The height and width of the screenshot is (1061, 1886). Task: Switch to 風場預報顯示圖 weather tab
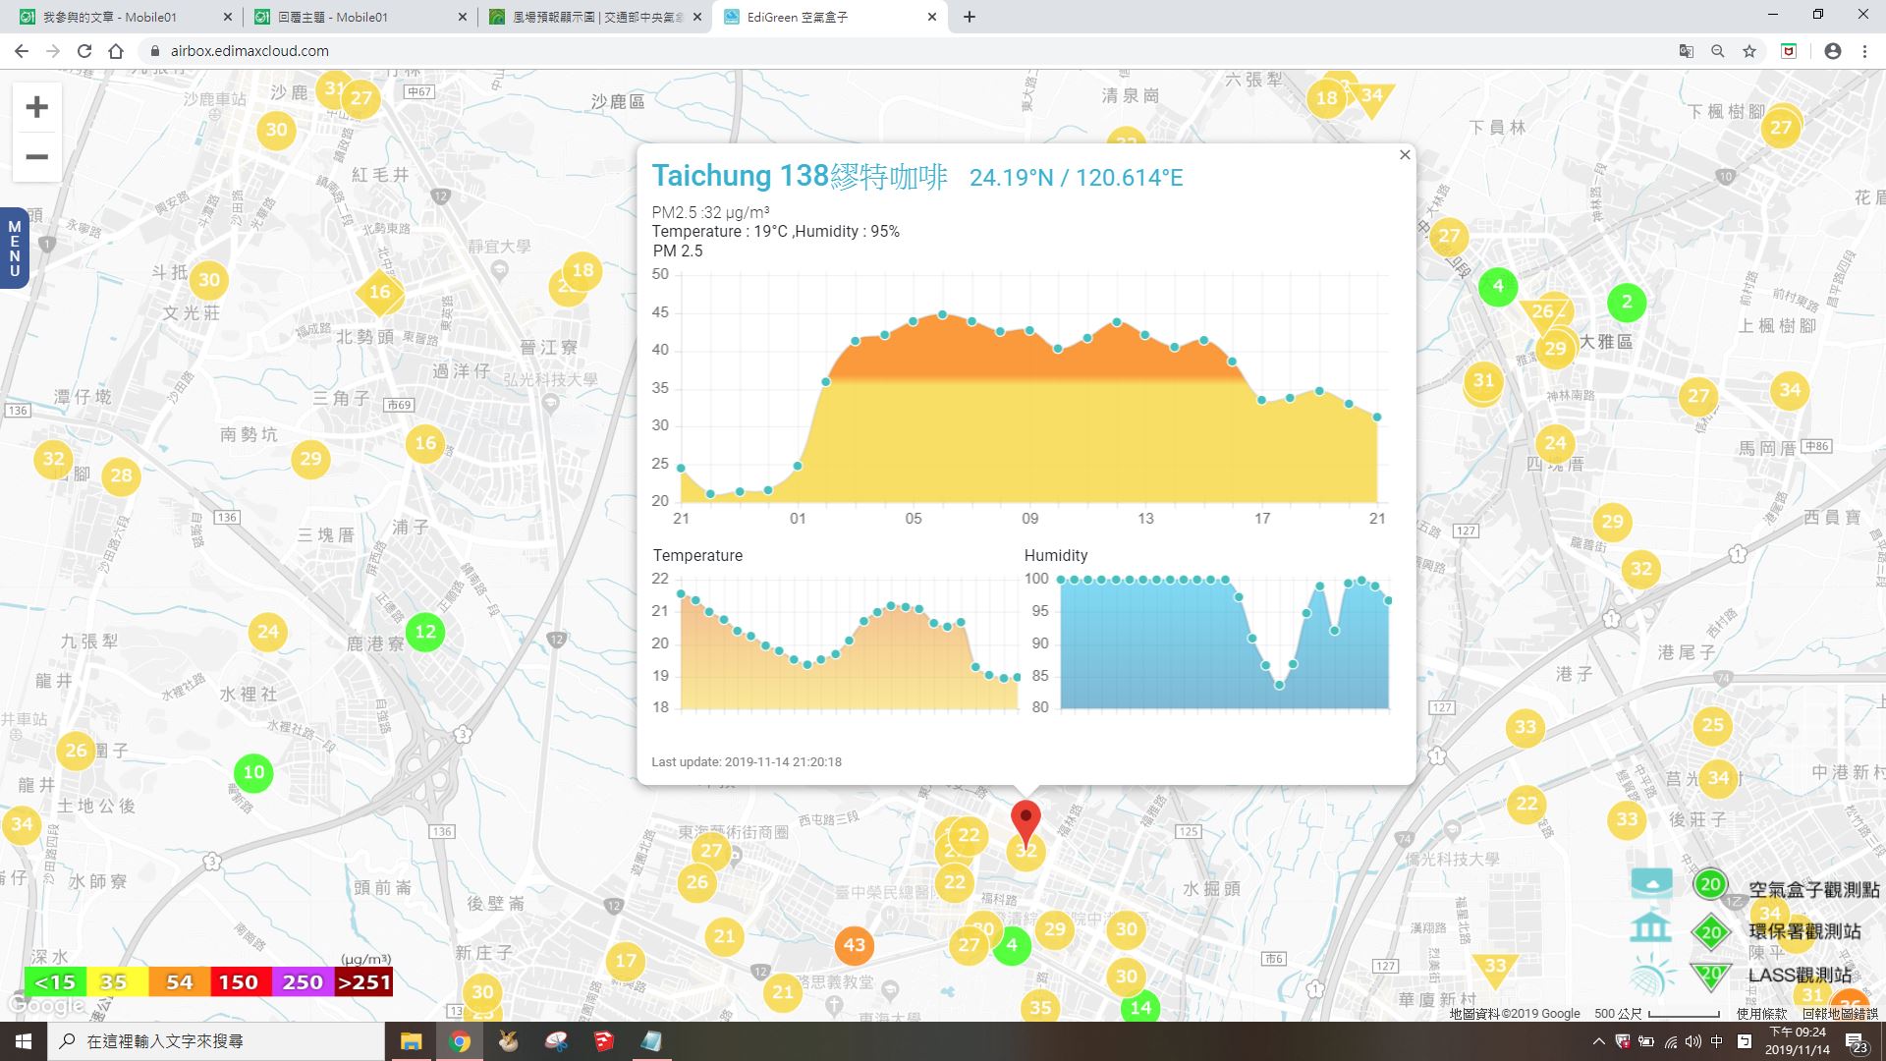[x=595, y=17]
